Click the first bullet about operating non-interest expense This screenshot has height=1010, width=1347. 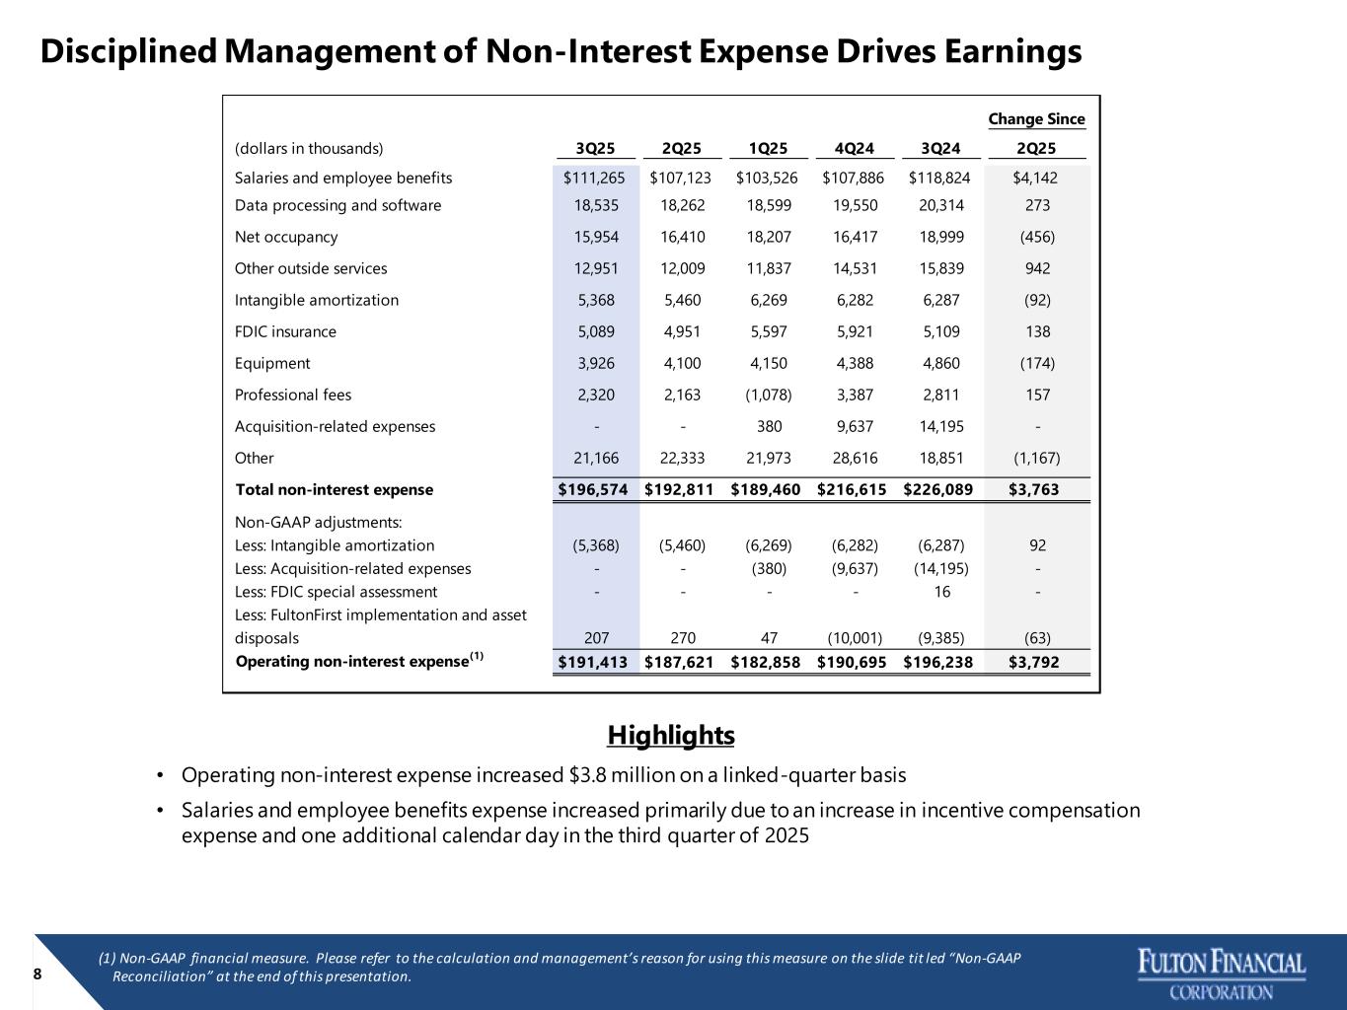(543, 775)
